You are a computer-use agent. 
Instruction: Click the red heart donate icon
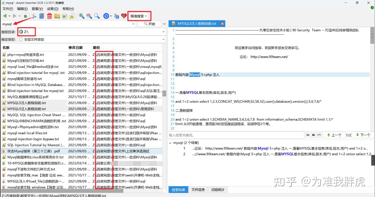tap(124, 16)
